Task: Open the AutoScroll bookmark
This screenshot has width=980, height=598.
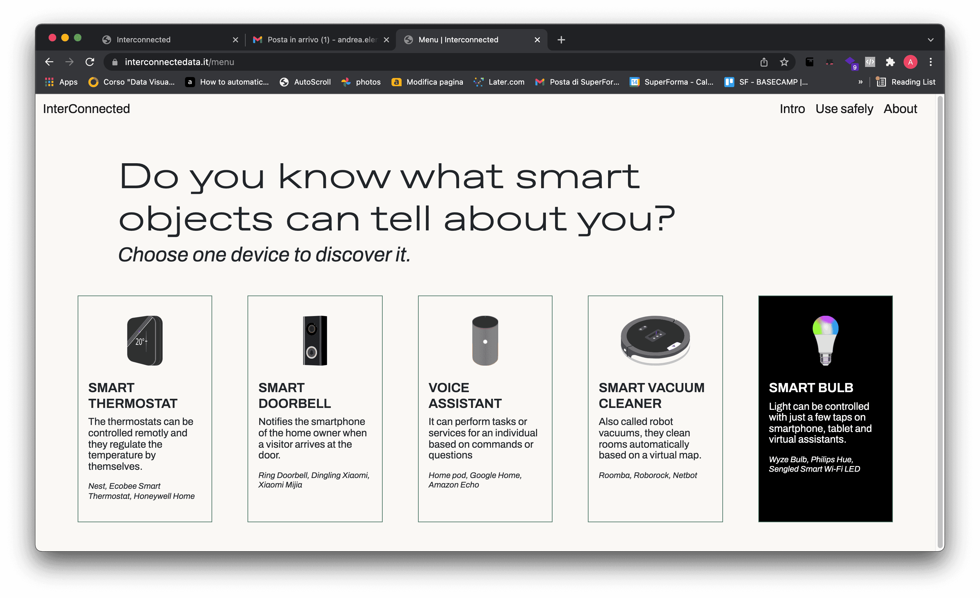Action: click(305, 82)
